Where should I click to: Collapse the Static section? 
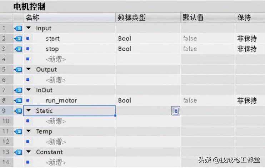click(28, 111)
